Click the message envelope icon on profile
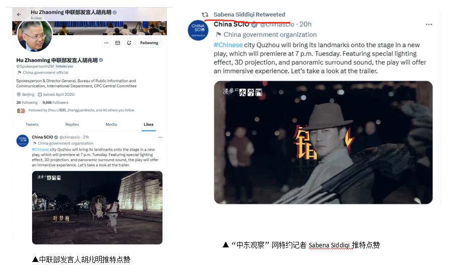This screenshot has width=451, height=272. tap(118, 43)
